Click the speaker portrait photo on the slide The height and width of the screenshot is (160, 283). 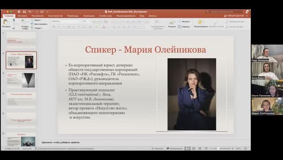coord(191,95)
